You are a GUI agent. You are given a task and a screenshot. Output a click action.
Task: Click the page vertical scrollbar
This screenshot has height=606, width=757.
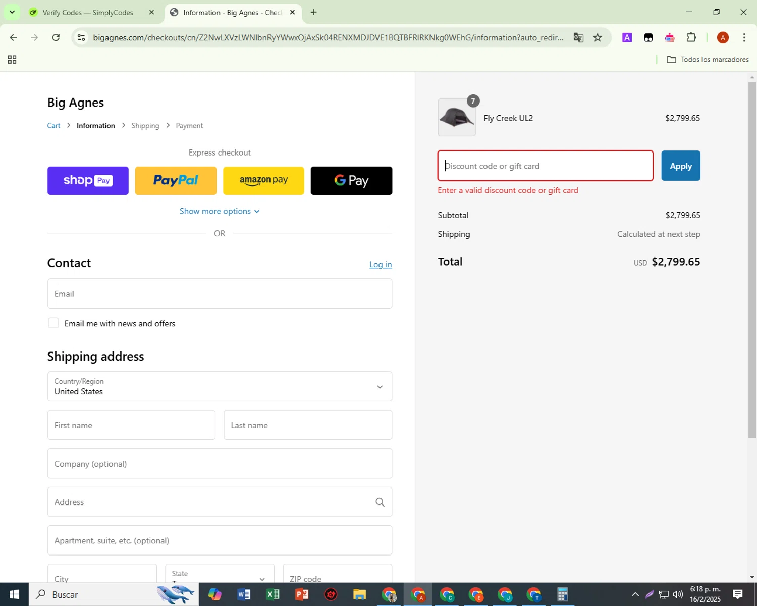pyautogui.click(x=752, y=260)
